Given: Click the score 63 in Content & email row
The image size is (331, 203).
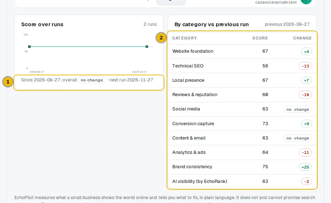Looking at the screenshot, I should tap(265, 138).
